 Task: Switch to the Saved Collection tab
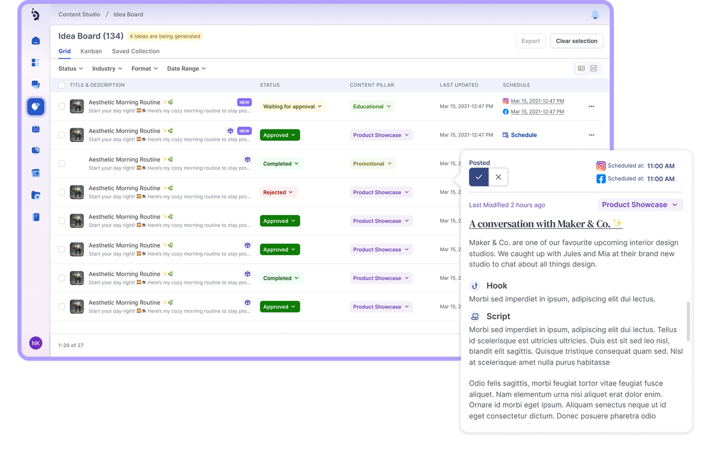pos(135,51)
